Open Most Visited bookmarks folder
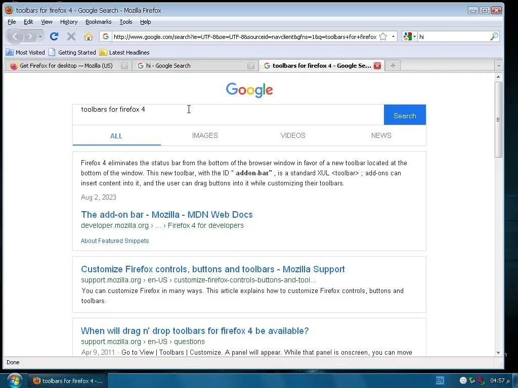518x388 pixels. tap(25, 53)
